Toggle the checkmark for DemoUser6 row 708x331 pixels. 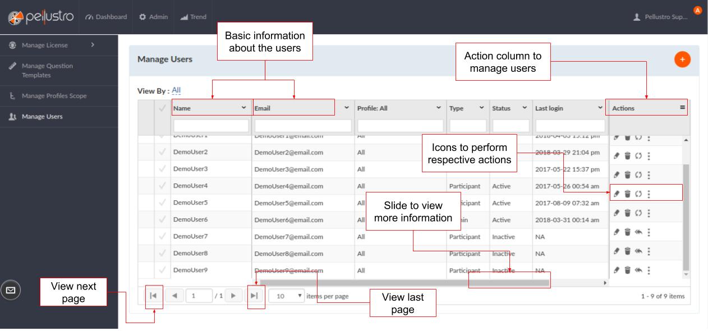pyautogui.click(x=163, y=219)
